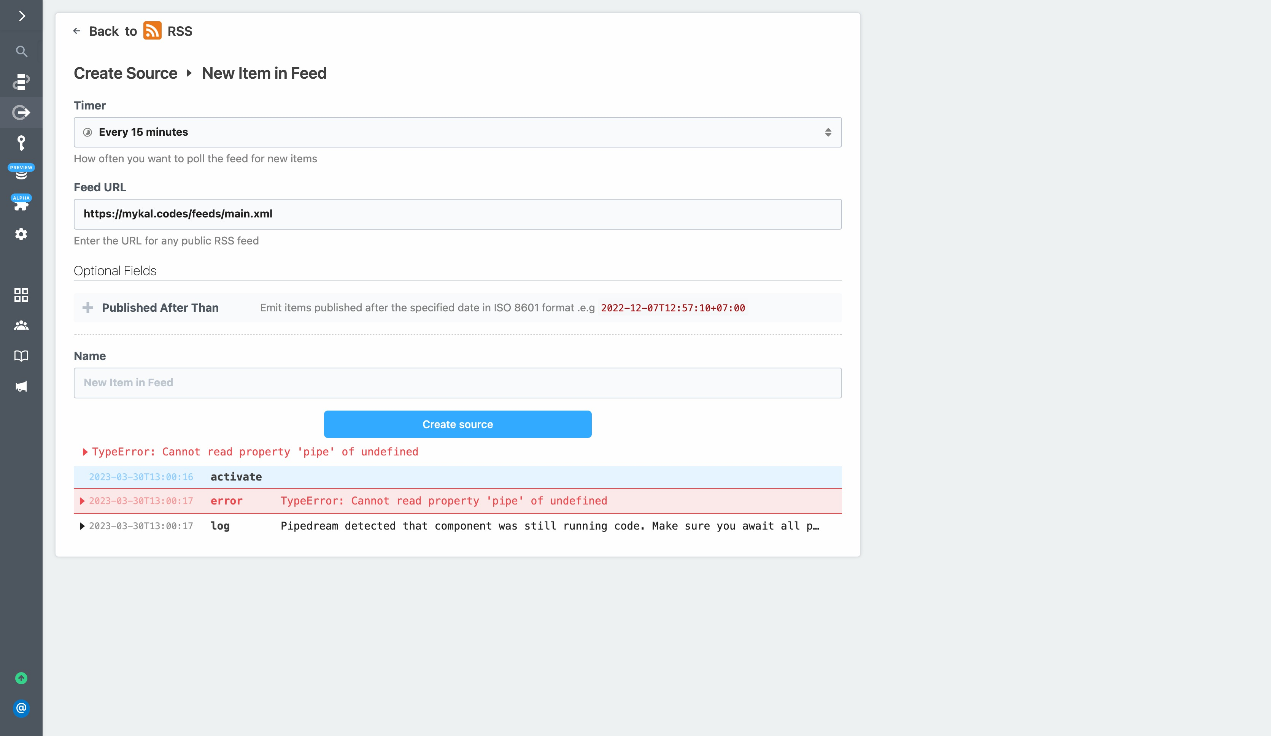The image size is (1271, 736).
Task: Open support via the blue @ icon
Action: coord(21,709)
